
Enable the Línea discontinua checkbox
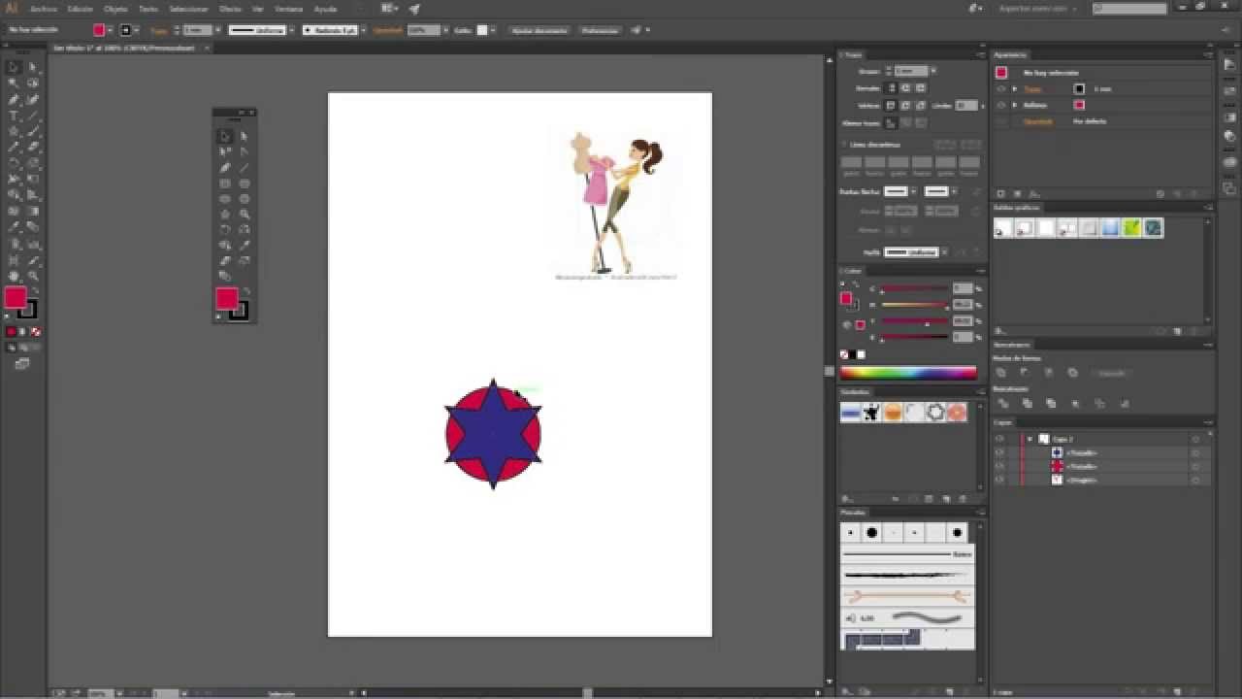coord(843,145)
